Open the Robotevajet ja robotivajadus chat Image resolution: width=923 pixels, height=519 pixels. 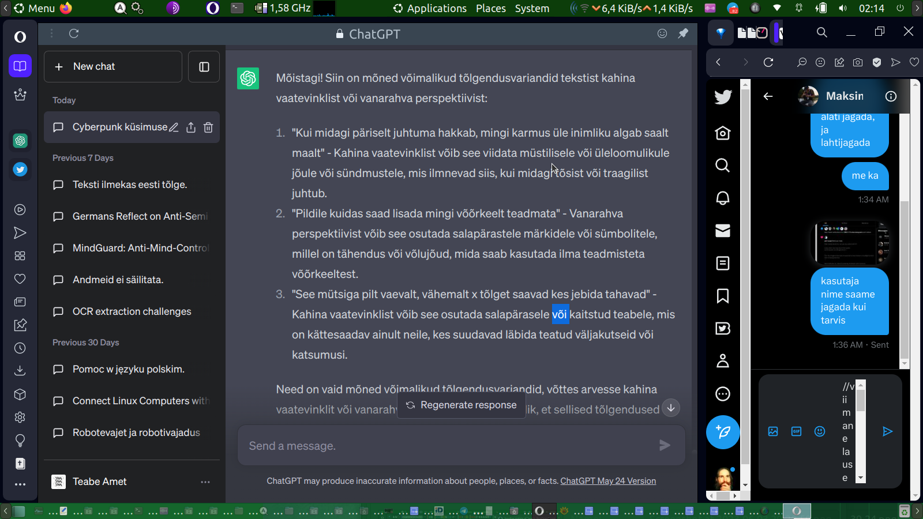(x=132, y=433)
